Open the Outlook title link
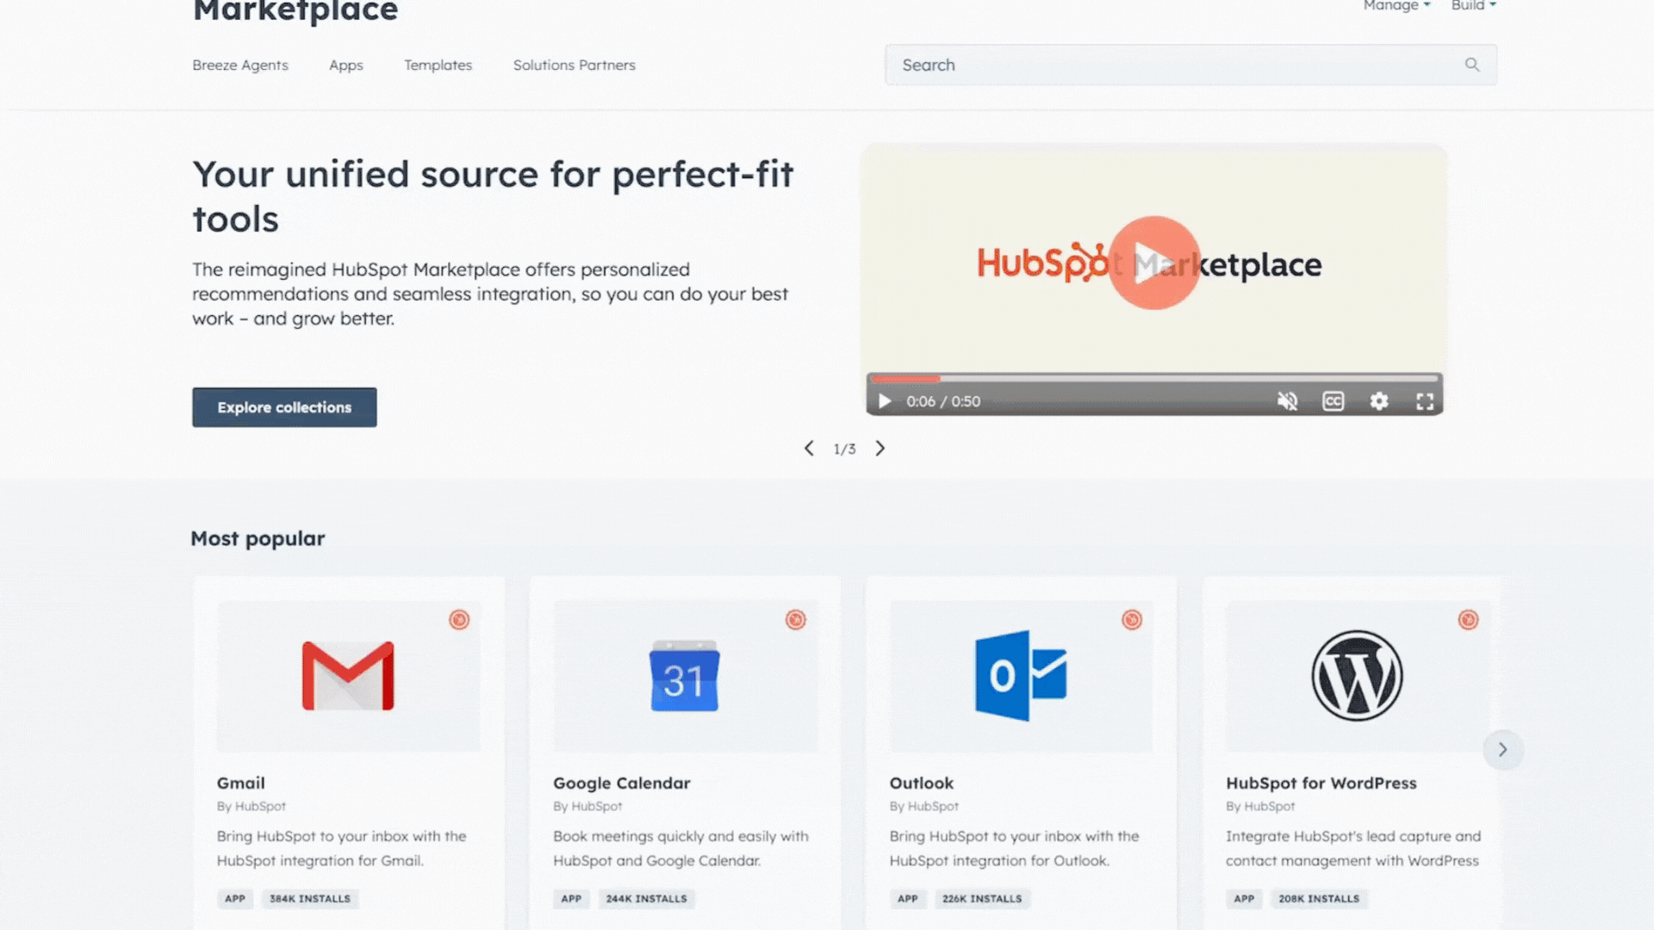Viewport: 1654px width, 930px height. pos(922,784)
